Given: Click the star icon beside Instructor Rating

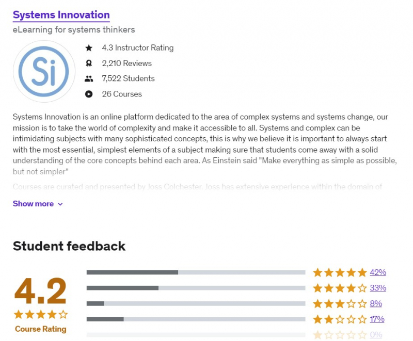Looking at the screenshot, I should pyautogui.click(x=89, y=48).
